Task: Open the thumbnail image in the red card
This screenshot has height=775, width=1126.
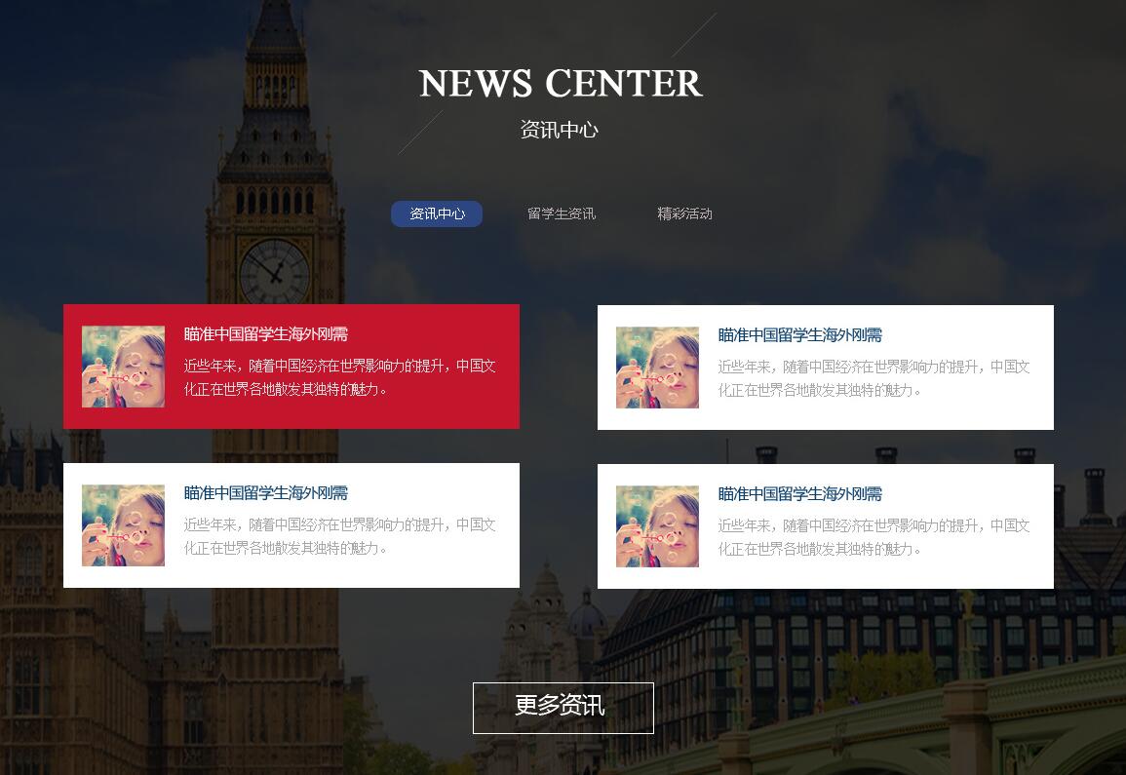Action: coord(123,367)
